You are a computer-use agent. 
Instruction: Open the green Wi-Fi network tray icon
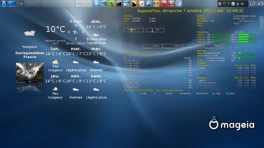229,3
